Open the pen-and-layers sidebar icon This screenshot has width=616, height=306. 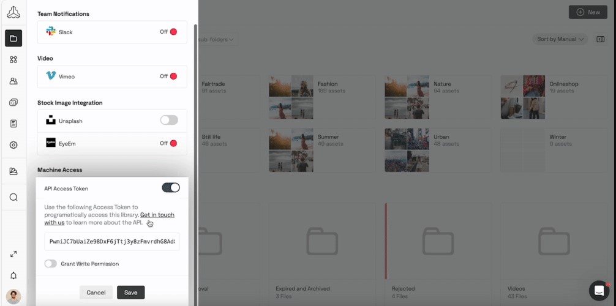13,171
